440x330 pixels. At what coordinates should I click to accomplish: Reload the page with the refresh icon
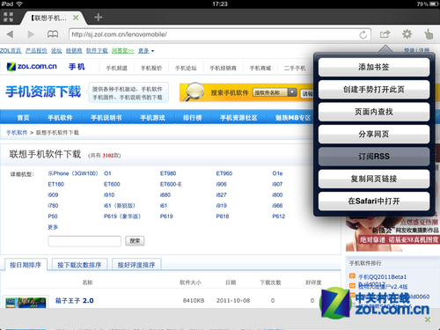pyautogui.click(x=363, y=34)
